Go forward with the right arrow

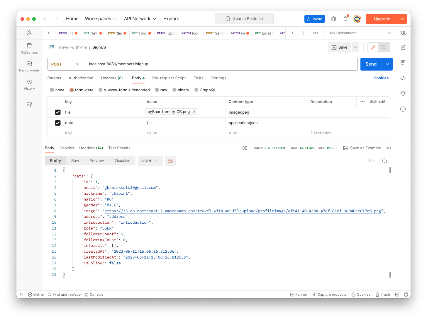(x=56, y=19)
